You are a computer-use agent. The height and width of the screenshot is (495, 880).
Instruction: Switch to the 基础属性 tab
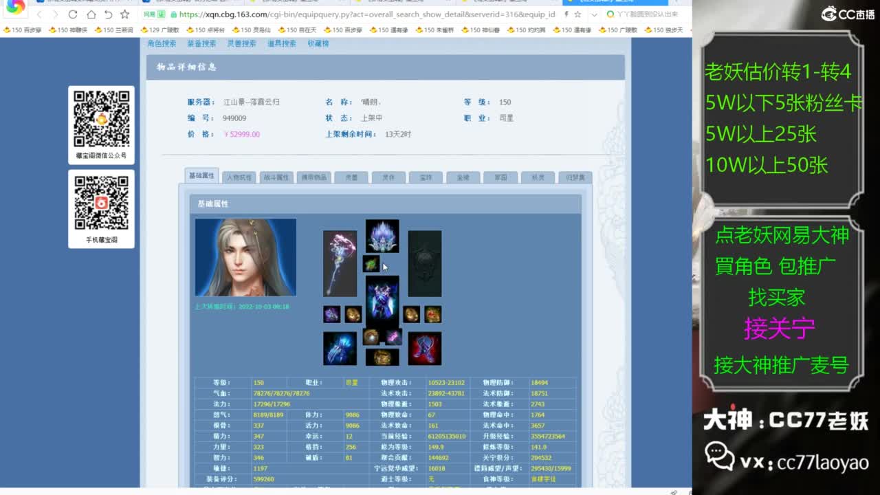click(x=202, y=176)
